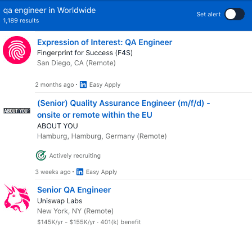The height and width of the screenshot is (232, 252).
Task: Click LinkedIn icon beside '2 months ago'
Action: point(83,84)
